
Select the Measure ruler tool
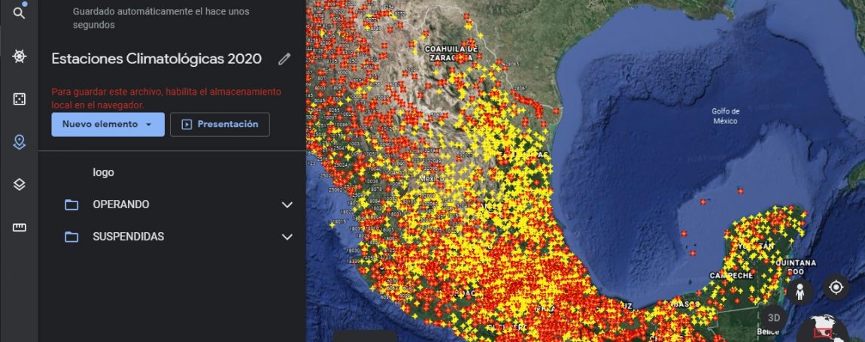[x=19, y=227]
